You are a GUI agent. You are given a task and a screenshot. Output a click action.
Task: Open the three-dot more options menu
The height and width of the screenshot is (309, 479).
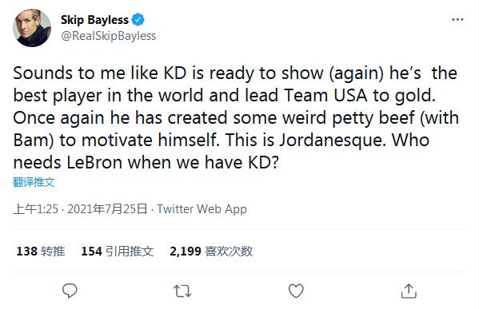click(x=457, y=19)
